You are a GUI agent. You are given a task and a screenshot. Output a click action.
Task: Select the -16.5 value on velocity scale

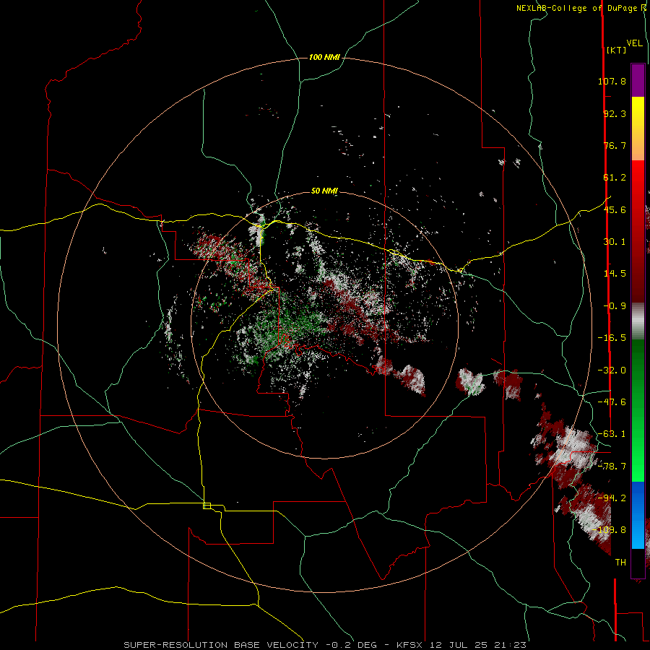[612, 338]
